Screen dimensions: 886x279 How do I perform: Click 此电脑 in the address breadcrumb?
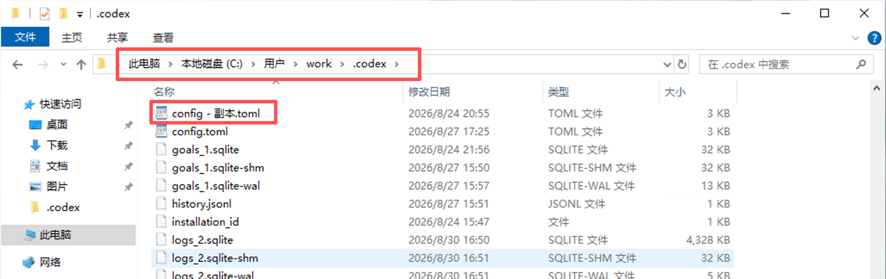[x=144, y=64]
